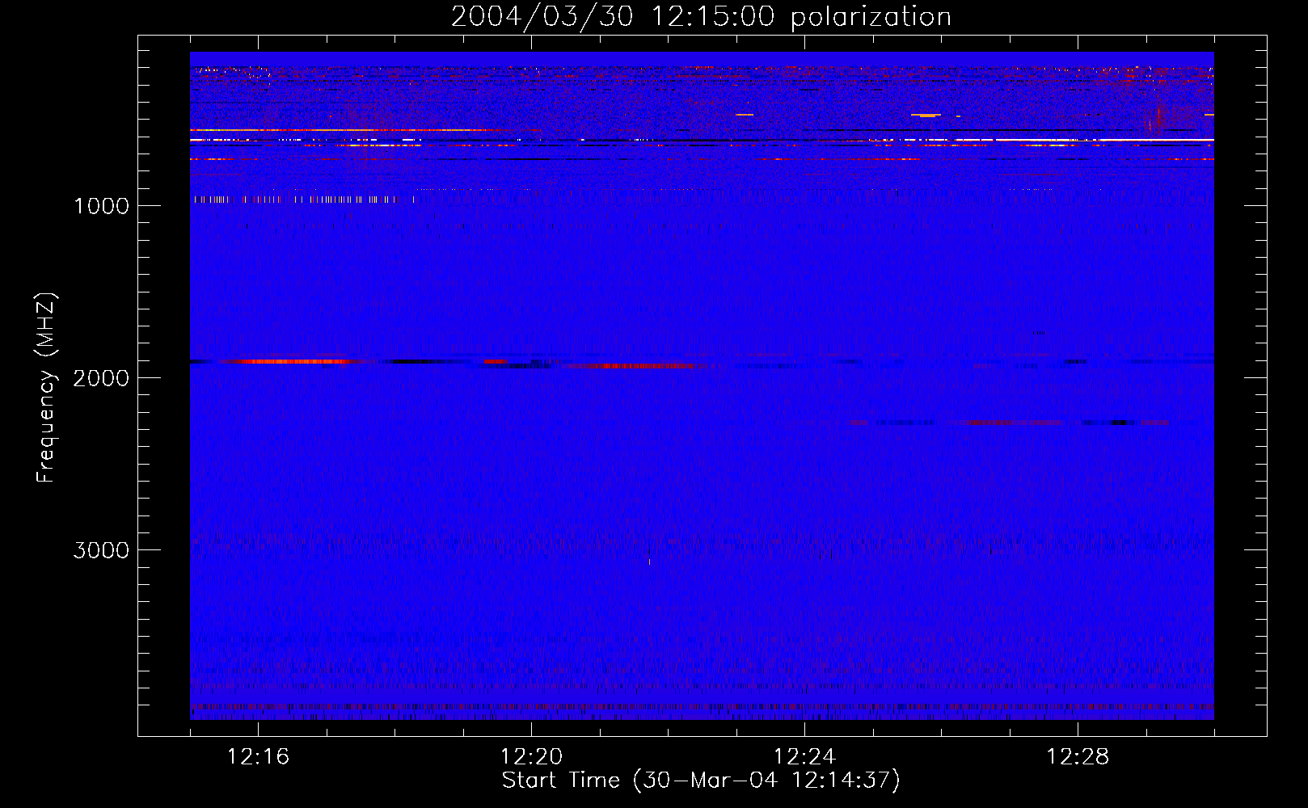Select the "Start Time (30-Mar-04 12:14:37)" label
The height and width of the screenshot is (808, 1308).
[701, 781]
